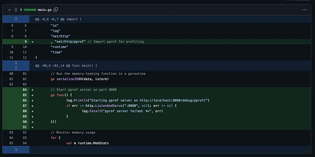Click log.Fatalf 'pprof server failed' line
This screenshot has height=157, width=315.
click(x=122, y=111)
